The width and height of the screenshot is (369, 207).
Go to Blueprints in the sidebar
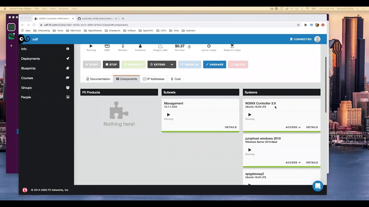pyautogui.click(x=28, y=68)
